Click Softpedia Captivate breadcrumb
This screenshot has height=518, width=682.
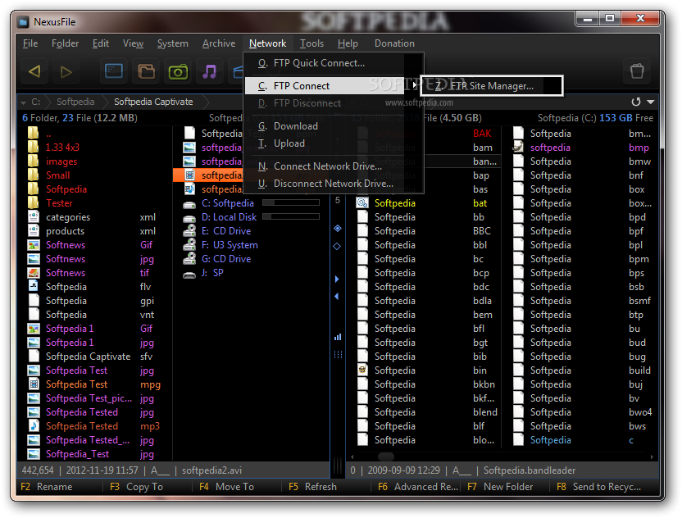pyautogui.click(x=153, y=102)
